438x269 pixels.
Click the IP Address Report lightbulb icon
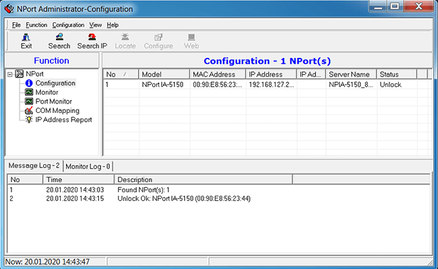click(x=29, y=120)
